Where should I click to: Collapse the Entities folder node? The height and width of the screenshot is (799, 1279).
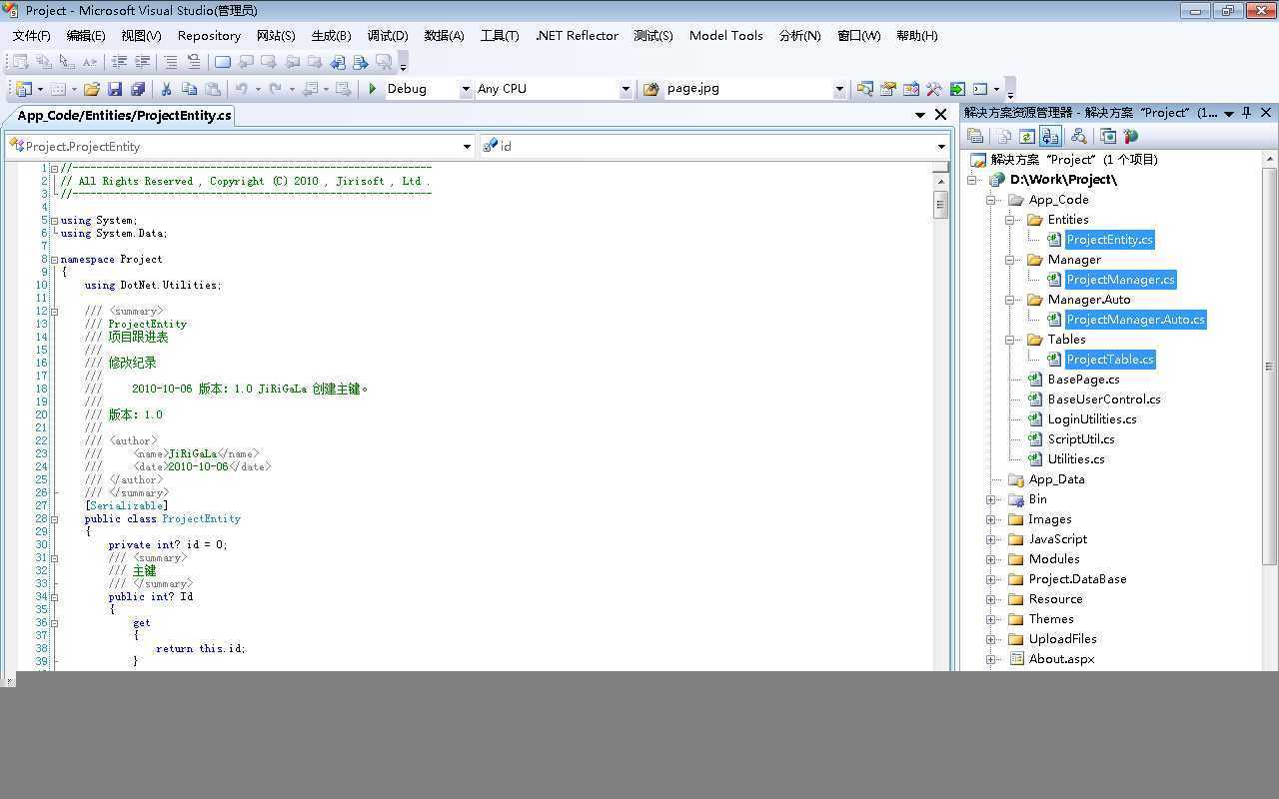coord(1010,220)
